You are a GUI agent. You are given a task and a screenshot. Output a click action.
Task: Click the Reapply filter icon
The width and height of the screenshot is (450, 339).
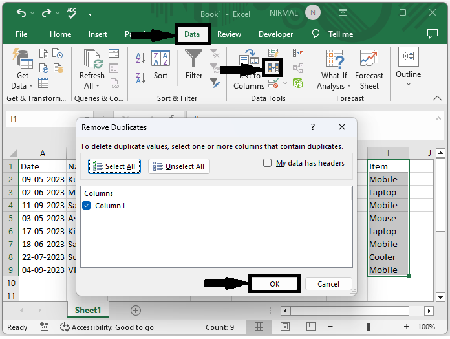pos(215,69)
